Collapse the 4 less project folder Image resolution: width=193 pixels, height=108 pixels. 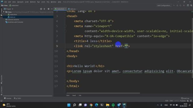4,12
